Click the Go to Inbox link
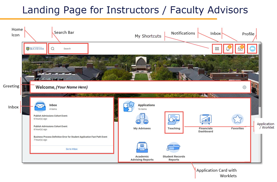 (x=72, y=149)
